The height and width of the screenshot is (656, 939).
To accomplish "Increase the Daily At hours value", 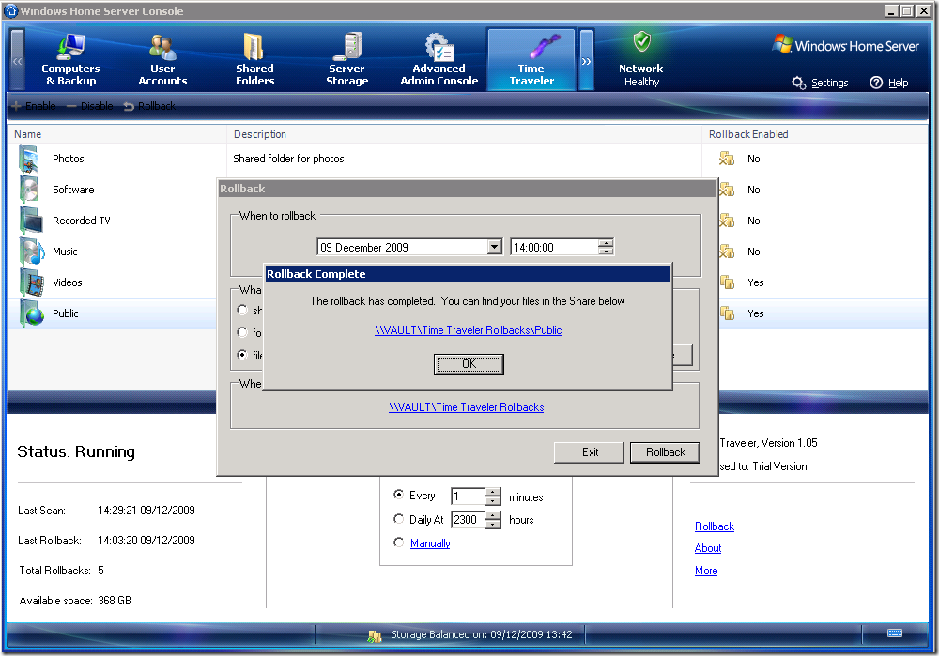I will pyautogui.click(x=492, y=515).
